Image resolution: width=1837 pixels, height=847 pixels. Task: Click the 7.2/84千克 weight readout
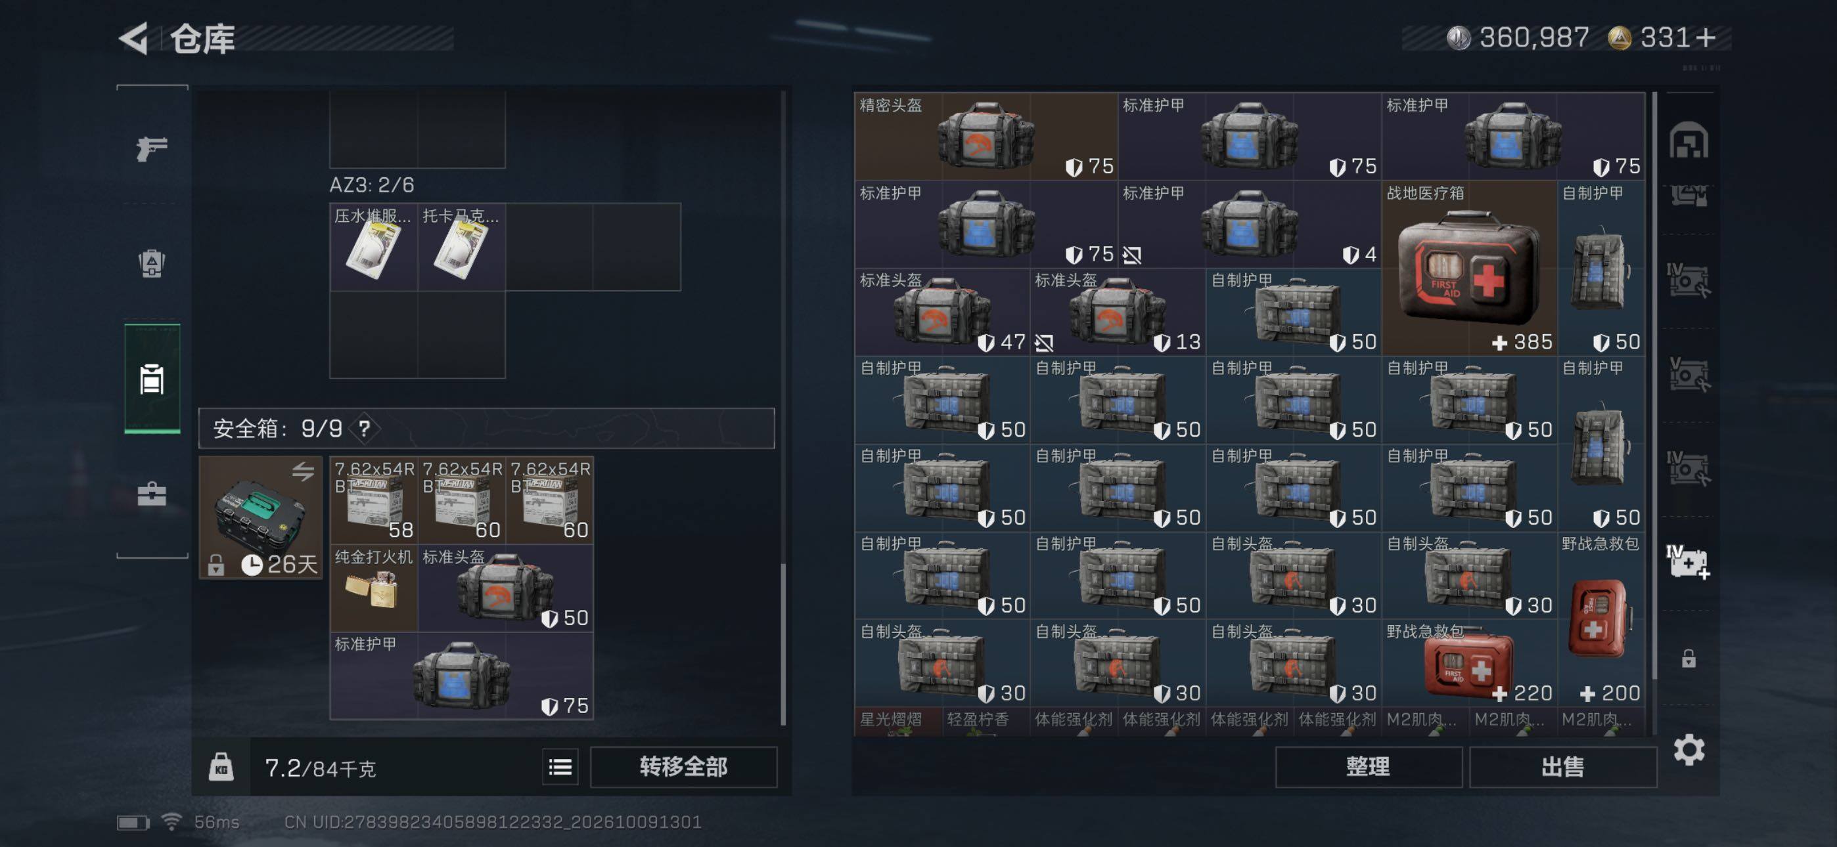(320, 768)
